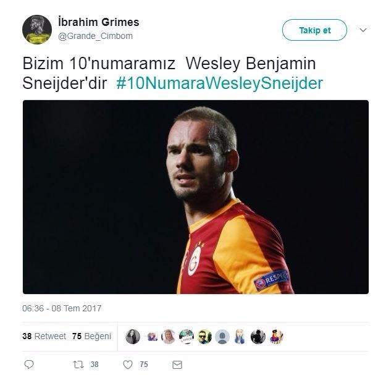
Task: Click the like count 75 beside heart
Action: coord(144,364)
